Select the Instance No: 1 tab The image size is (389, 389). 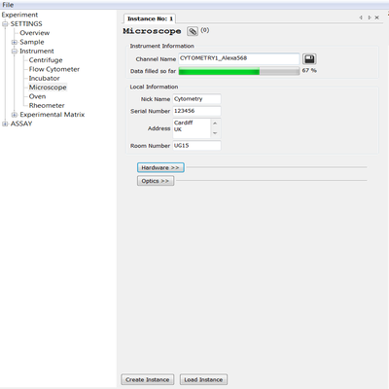(x=150, y=18)
